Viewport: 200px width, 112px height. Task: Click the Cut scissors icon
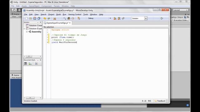[55, 18]
